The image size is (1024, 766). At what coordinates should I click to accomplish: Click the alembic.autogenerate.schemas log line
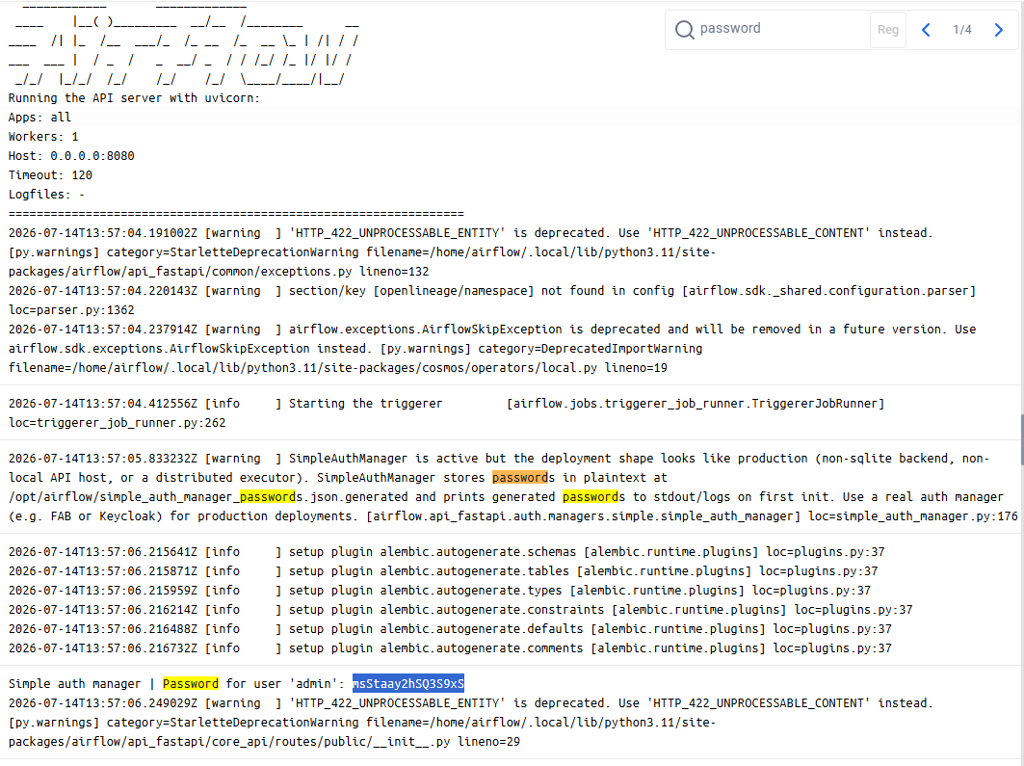click(x=447, y=552)
